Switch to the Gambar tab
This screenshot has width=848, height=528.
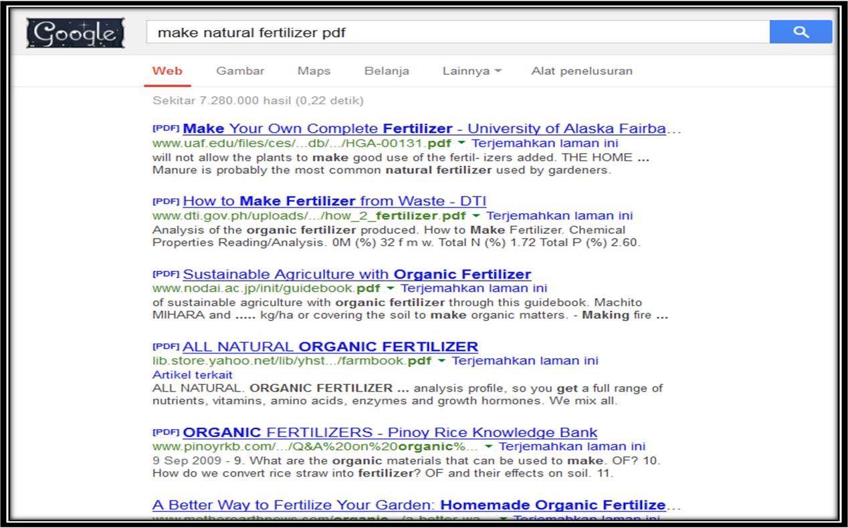[240, 71]
